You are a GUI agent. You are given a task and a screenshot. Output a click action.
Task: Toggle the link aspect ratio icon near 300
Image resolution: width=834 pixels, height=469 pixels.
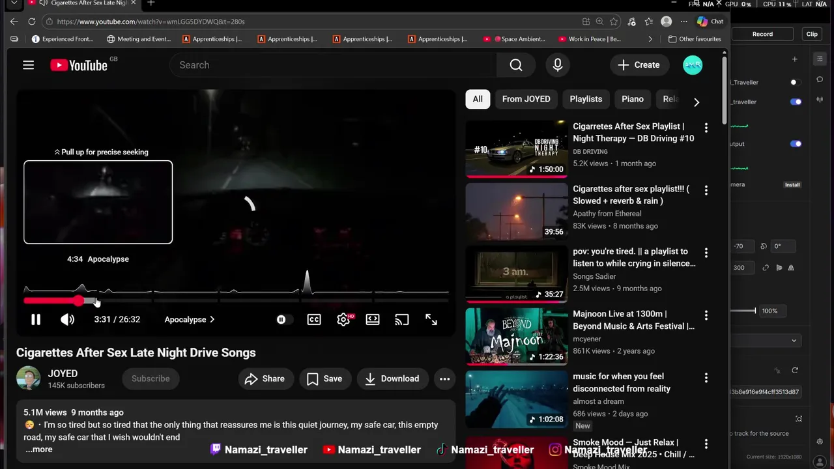(x=766, y=268)
